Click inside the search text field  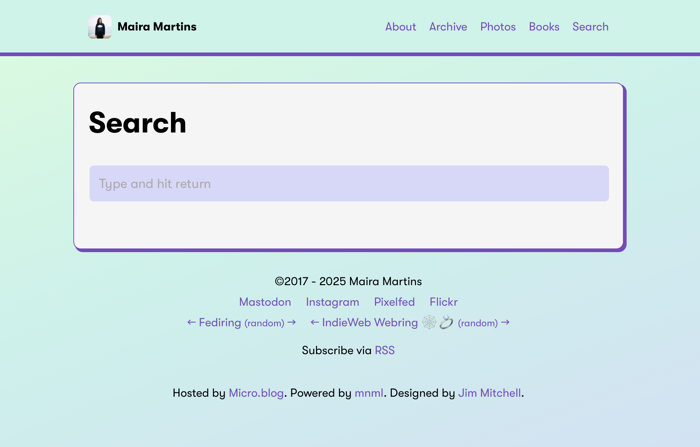click(x=349, y=183)
